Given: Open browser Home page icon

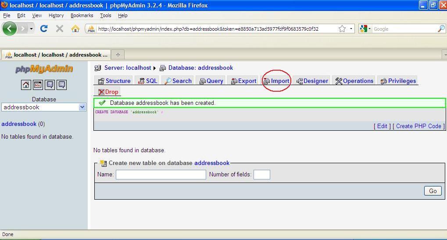Looking at the screenshot, I should [x=75, y=29].
